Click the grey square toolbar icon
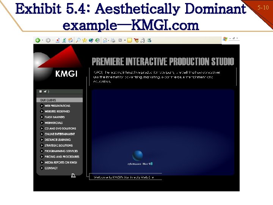The height and width of the screenshot is (205, 273). click(x=120, y=40)
